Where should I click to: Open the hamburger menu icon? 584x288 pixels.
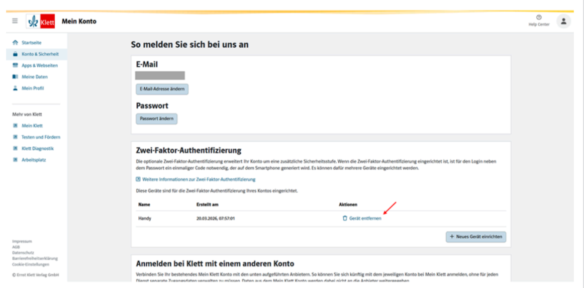(x=15, y=21)
